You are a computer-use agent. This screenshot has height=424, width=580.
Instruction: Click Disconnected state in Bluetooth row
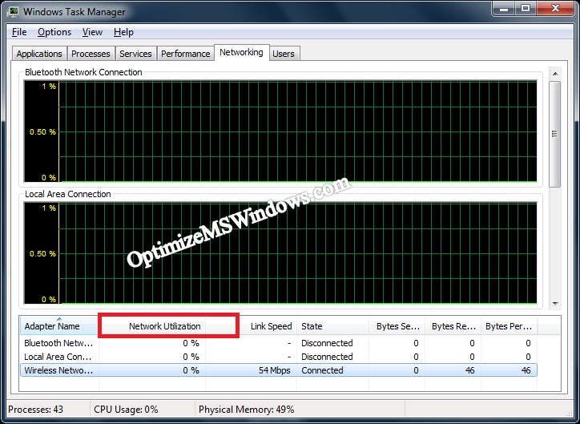[x=327, y=343]
